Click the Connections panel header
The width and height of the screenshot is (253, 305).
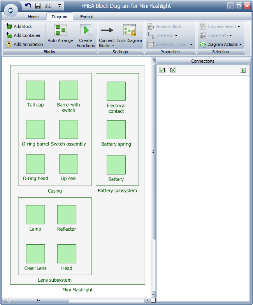[x=203, y=61]
